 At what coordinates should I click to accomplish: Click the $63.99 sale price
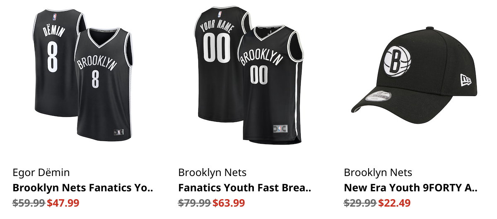coord(229,203)
